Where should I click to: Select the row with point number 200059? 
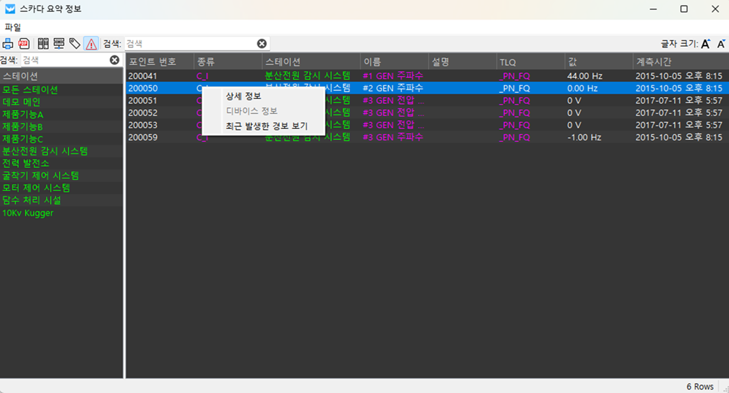tap(143, 137)
